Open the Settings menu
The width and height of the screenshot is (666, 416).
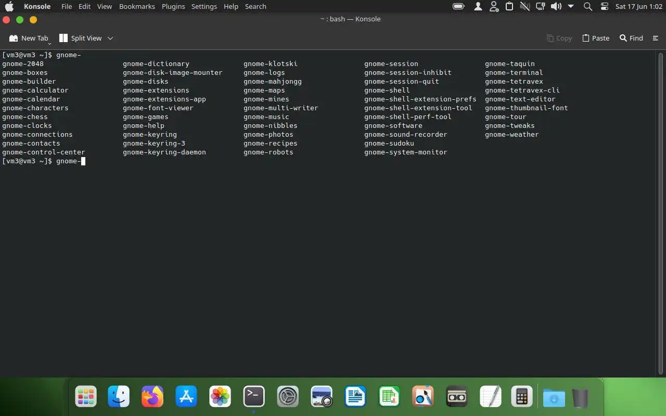pos(204,6)
